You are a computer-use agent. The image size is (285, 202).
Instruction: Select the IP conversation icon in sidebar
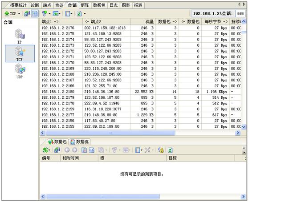click(x=19, y=35)
